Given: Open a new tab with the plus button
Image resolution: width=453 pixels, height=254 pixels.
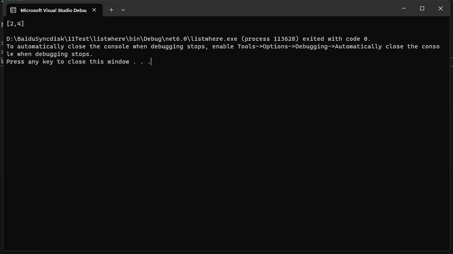Looking at the screenshot, I should 111,10.
